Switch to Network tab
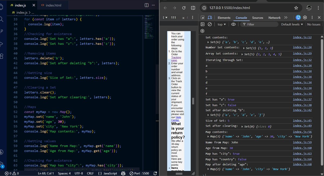The height and width of the screenshot is (176, 324). 274,17
